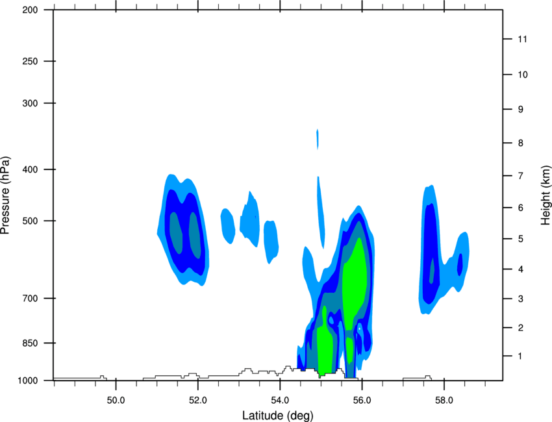The height and width of the screenshot is (422, 552).
Task: Click the thin light blue streak near 8 km
Action: click(318, 140)
